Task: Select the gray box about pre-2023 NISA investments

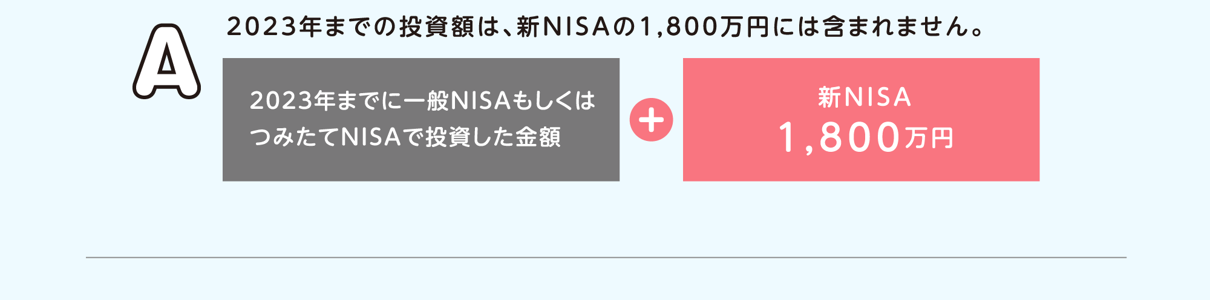Action: [421, 120]
